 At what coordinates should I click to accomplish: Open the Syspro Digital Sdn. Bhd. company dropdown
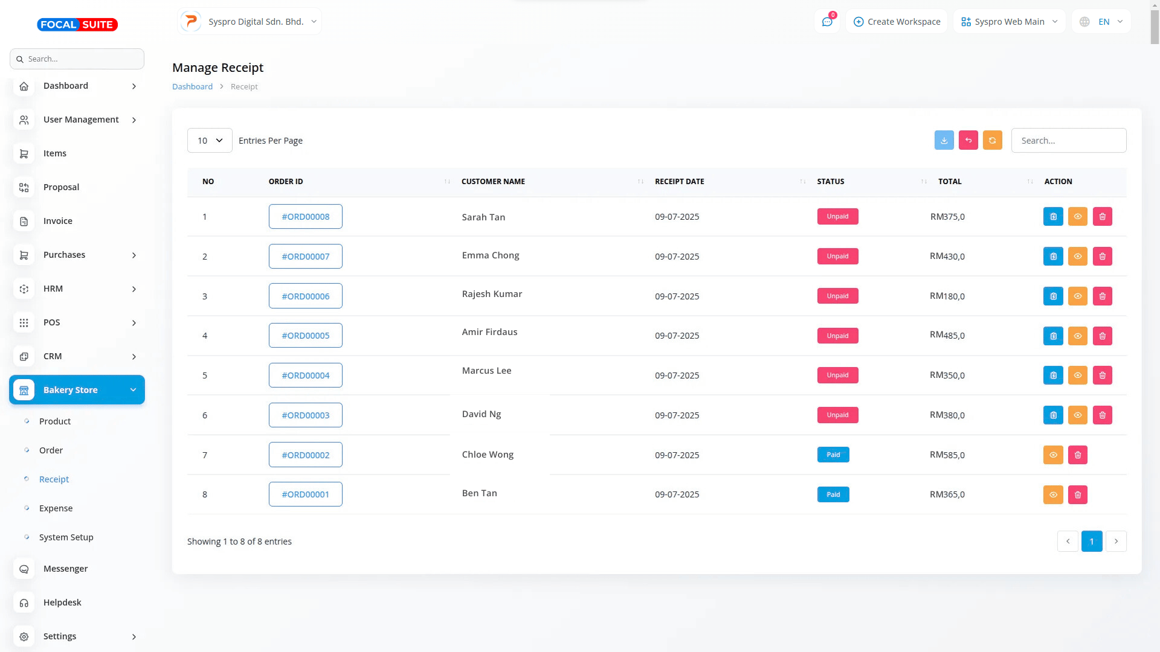[250, 22]
